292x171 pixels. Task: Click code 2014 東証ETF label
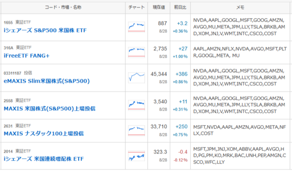pyautogui.click(x=17, y=151)
